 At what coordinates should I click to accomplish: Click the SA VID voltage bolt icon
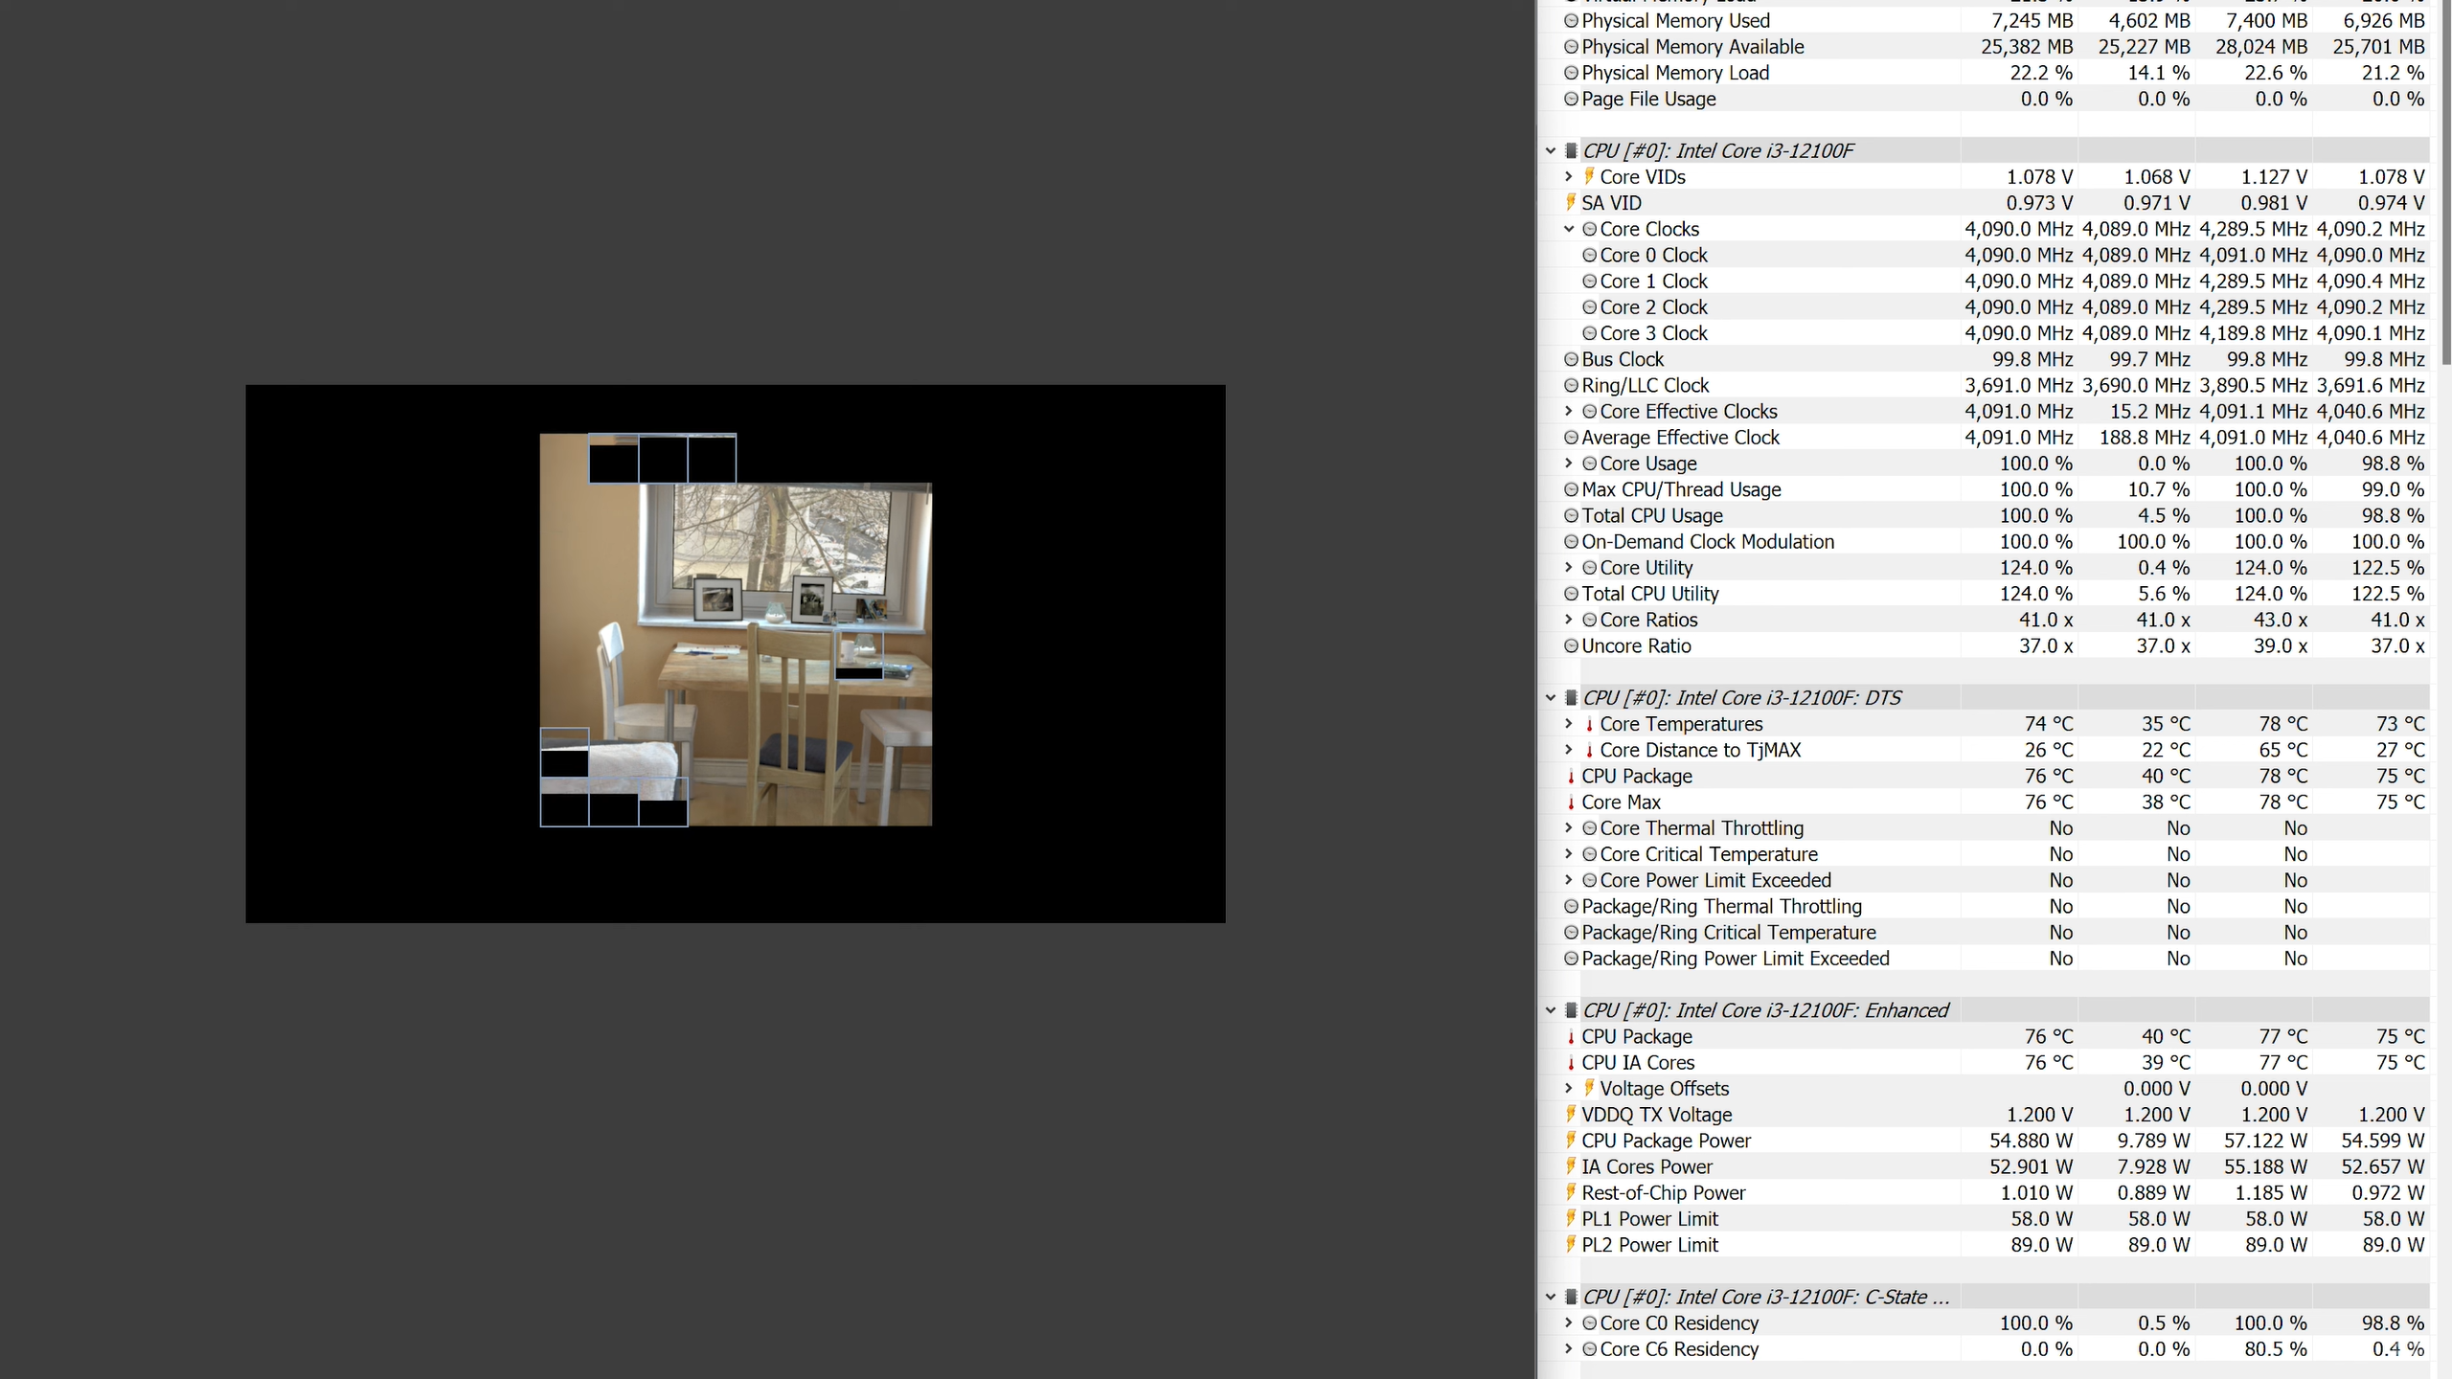coord(1571,202)
